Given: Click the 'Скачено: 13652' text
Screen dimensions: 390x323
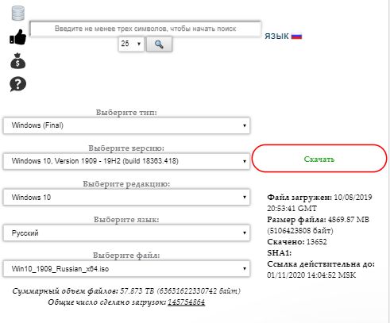Looking at the screenshot, I should 297,242.
